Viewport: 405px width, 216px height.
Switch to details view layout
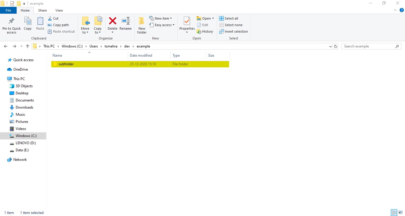coord(394,212)
